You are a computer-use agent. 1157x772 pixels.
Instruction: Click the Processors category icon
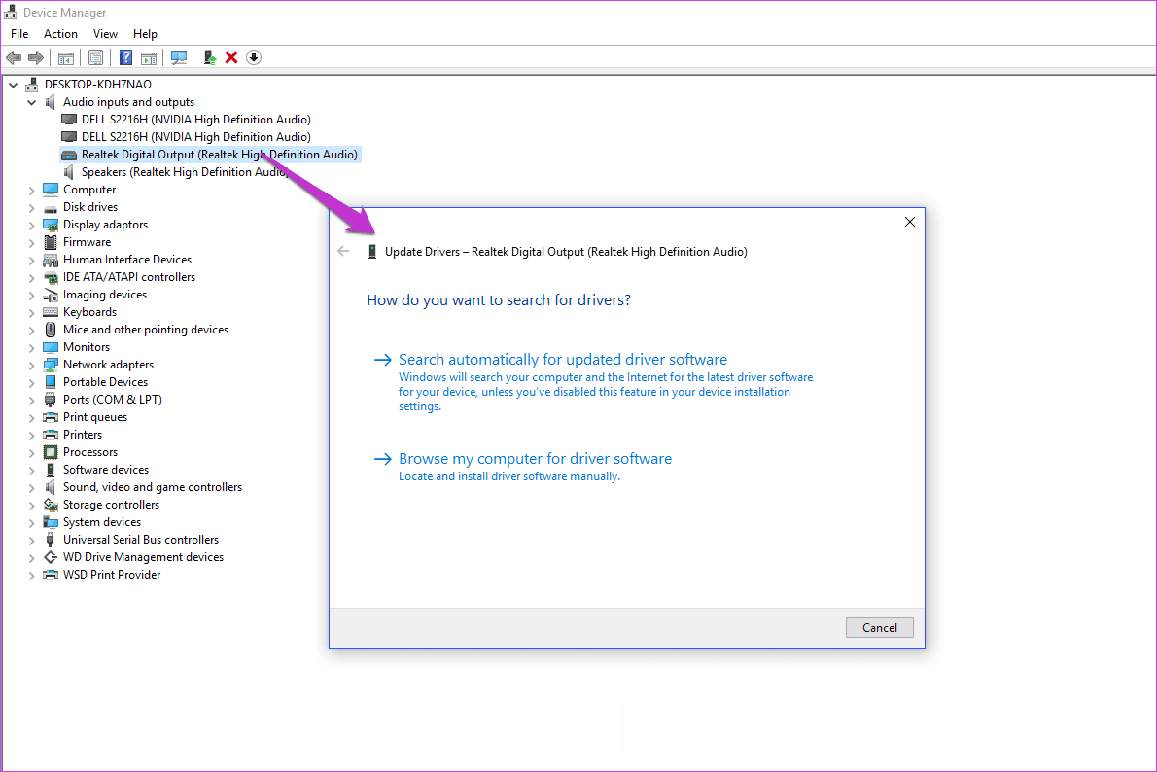(51, 452)
